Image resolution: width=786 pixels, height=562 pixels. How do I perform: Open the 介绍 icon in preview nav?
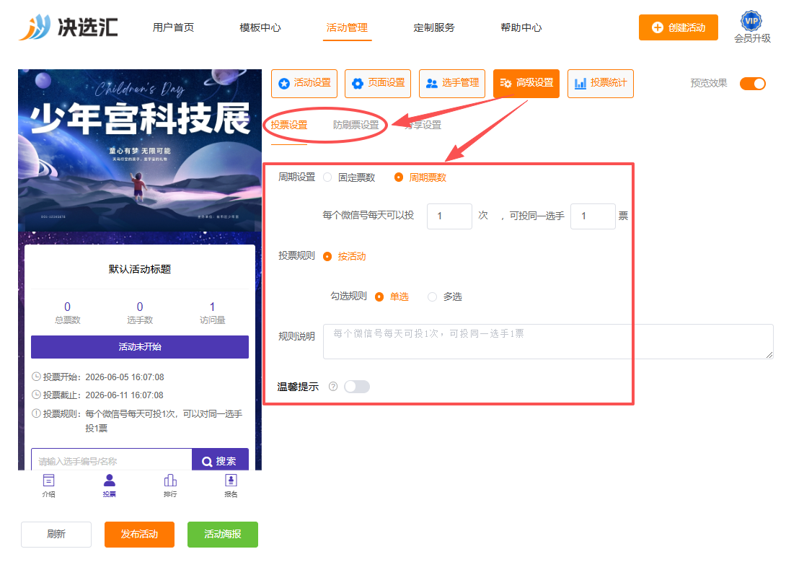(48, 480)
